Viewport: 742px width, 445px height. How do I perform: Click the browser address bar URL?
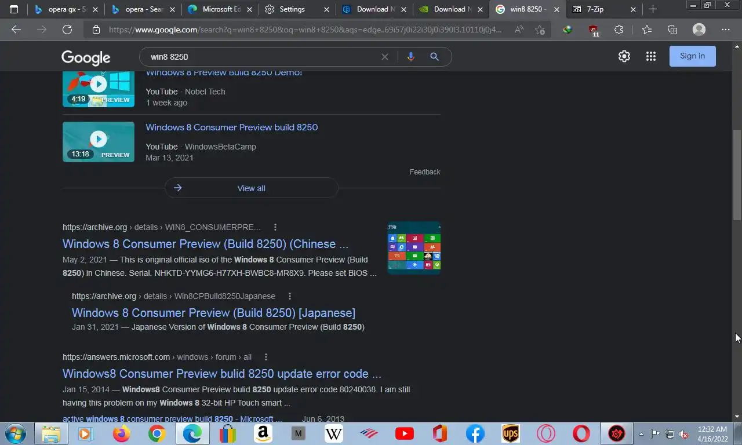pyautogui.click(x=305, y=30)
